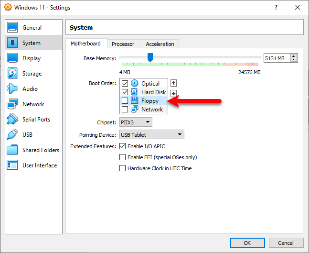Click the 5131 MB memory input field

point(277,58)
